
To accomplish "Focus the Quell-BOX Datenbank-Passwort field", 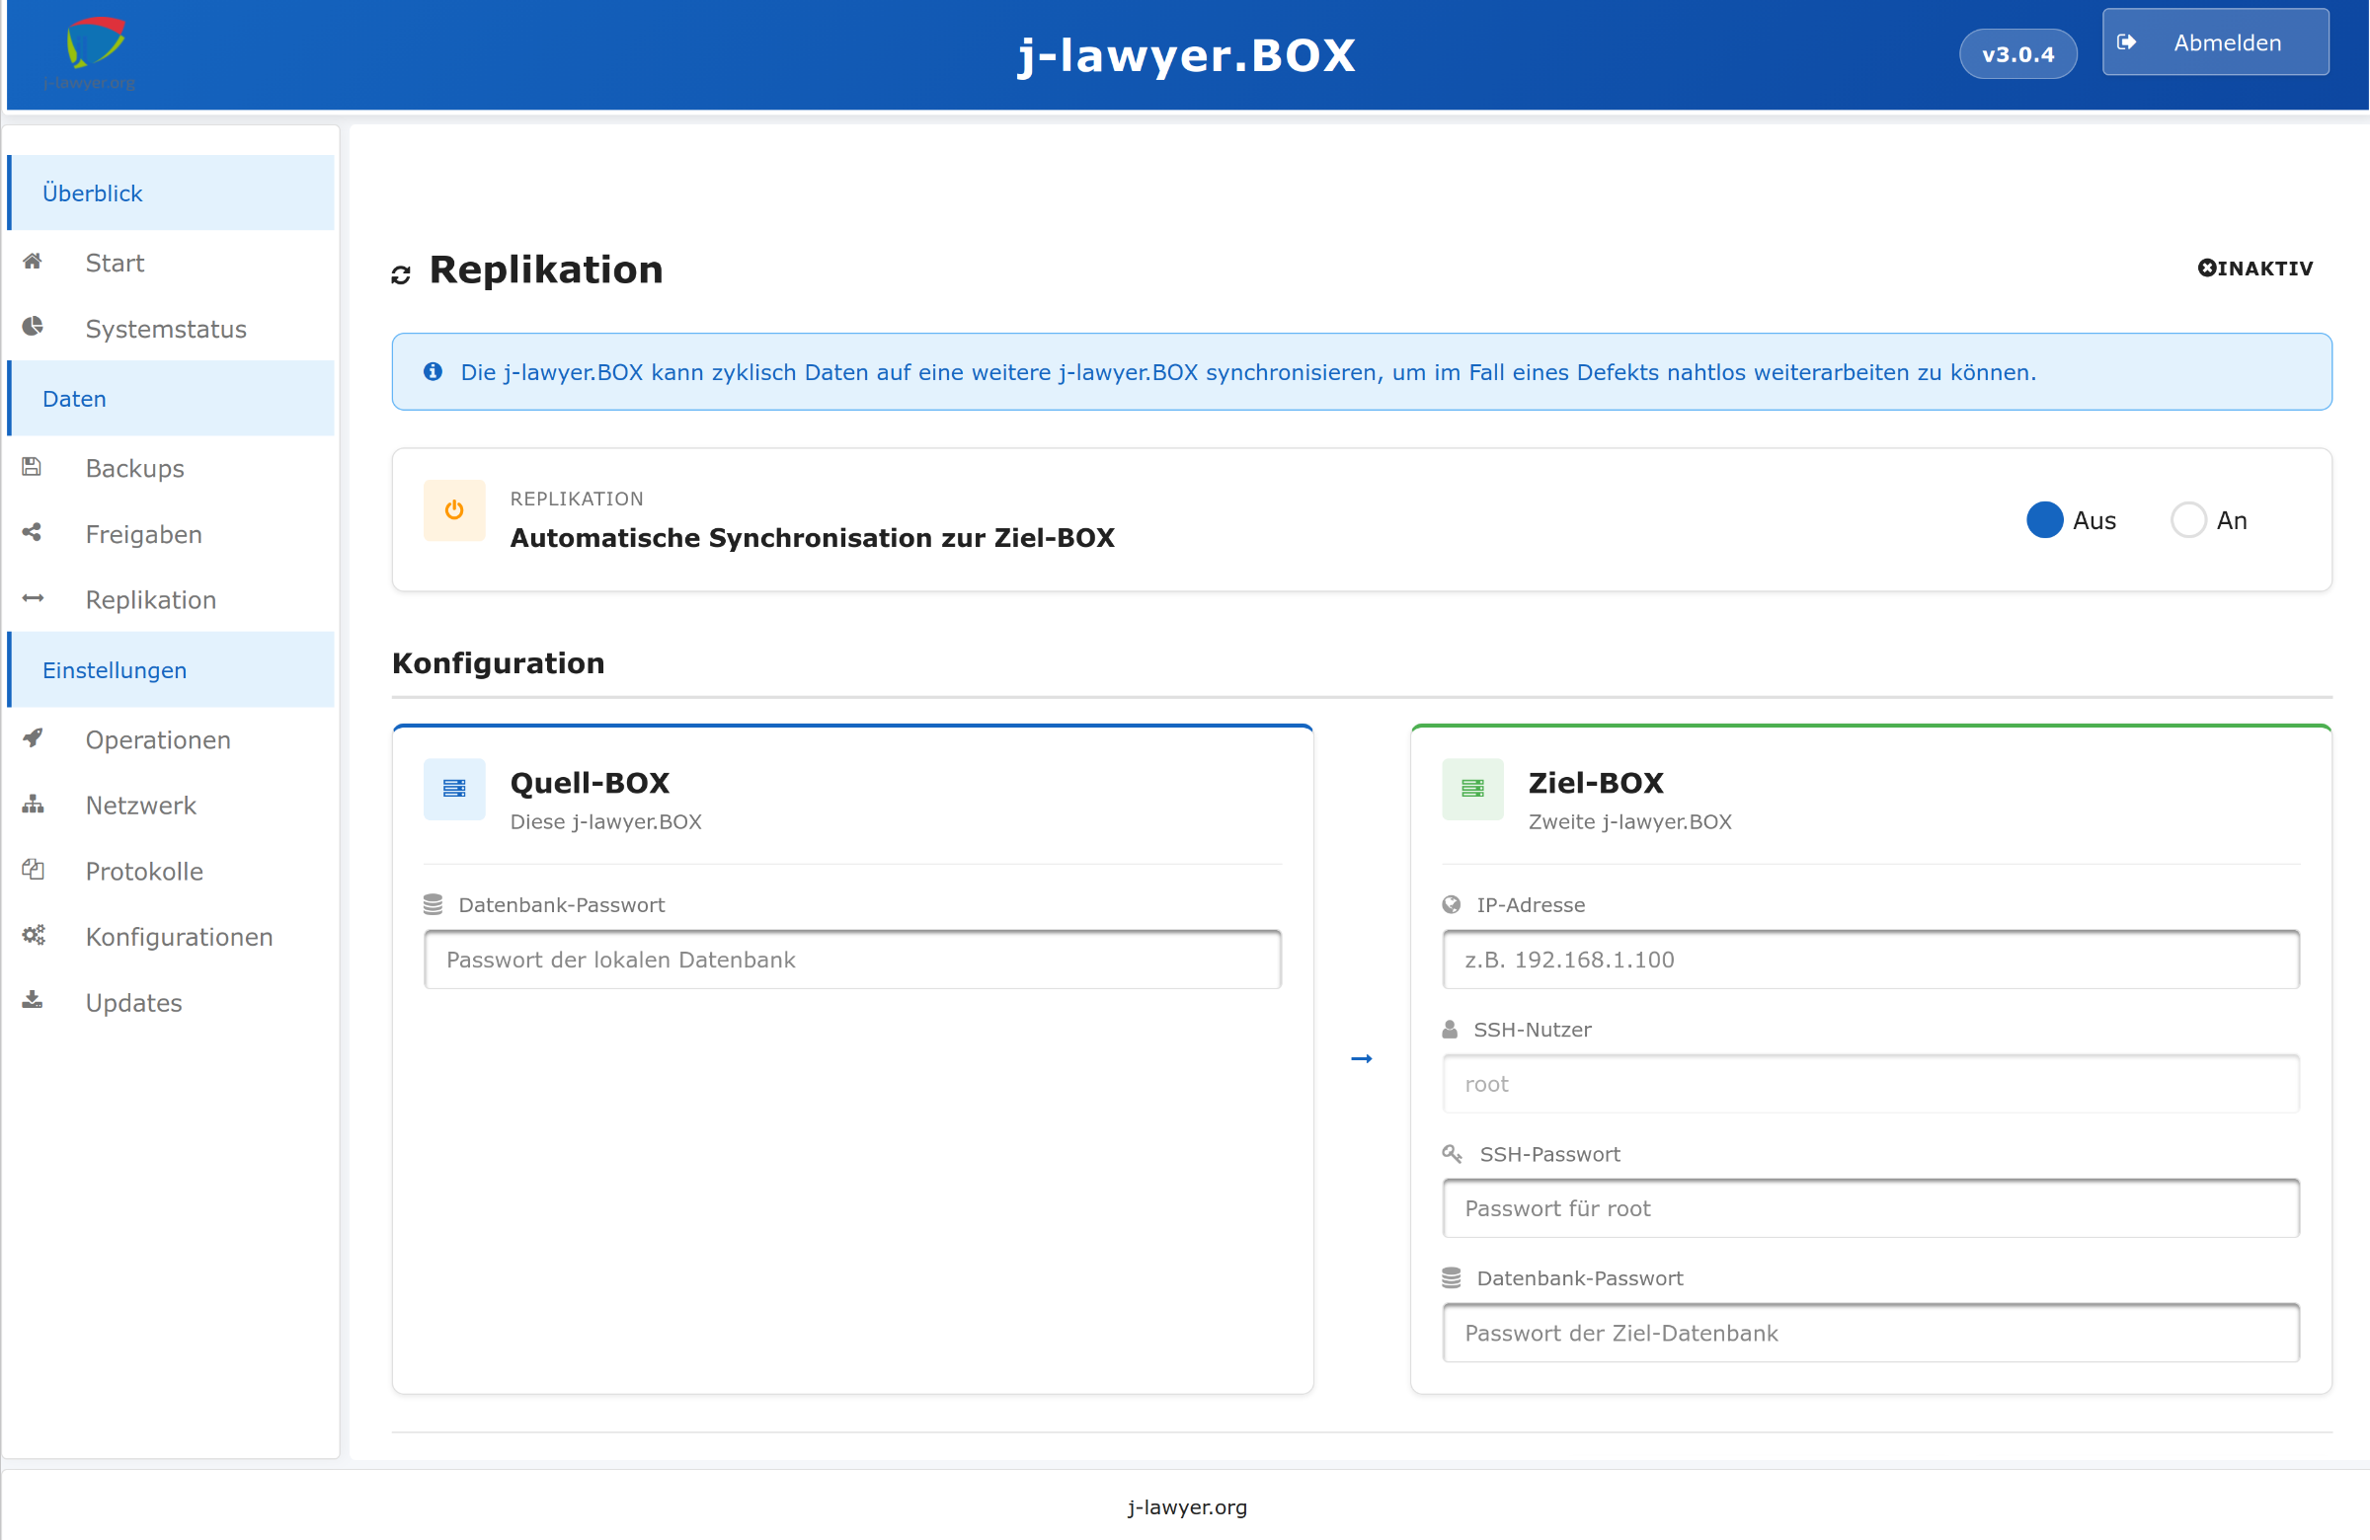I will coord(852,960).
